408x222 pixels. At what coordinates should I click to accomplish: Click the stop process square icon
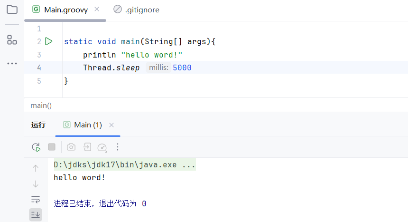[x=52, y=147]
